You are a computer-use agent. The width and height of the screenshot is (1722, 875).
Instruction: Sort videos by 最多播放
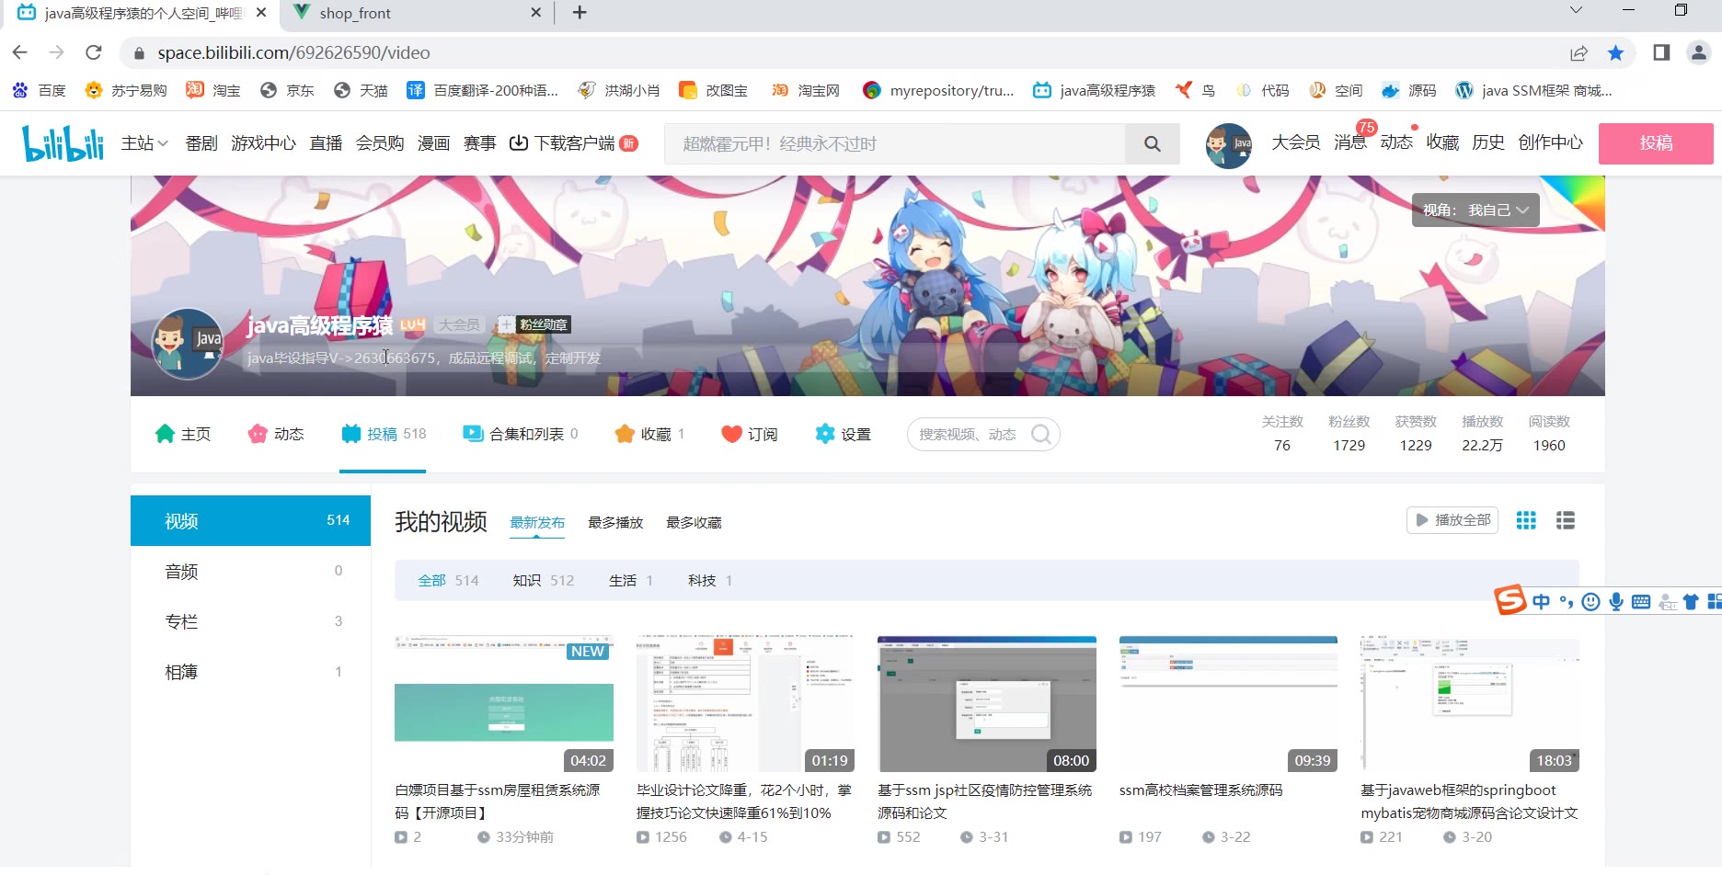[x=615, y=522]
